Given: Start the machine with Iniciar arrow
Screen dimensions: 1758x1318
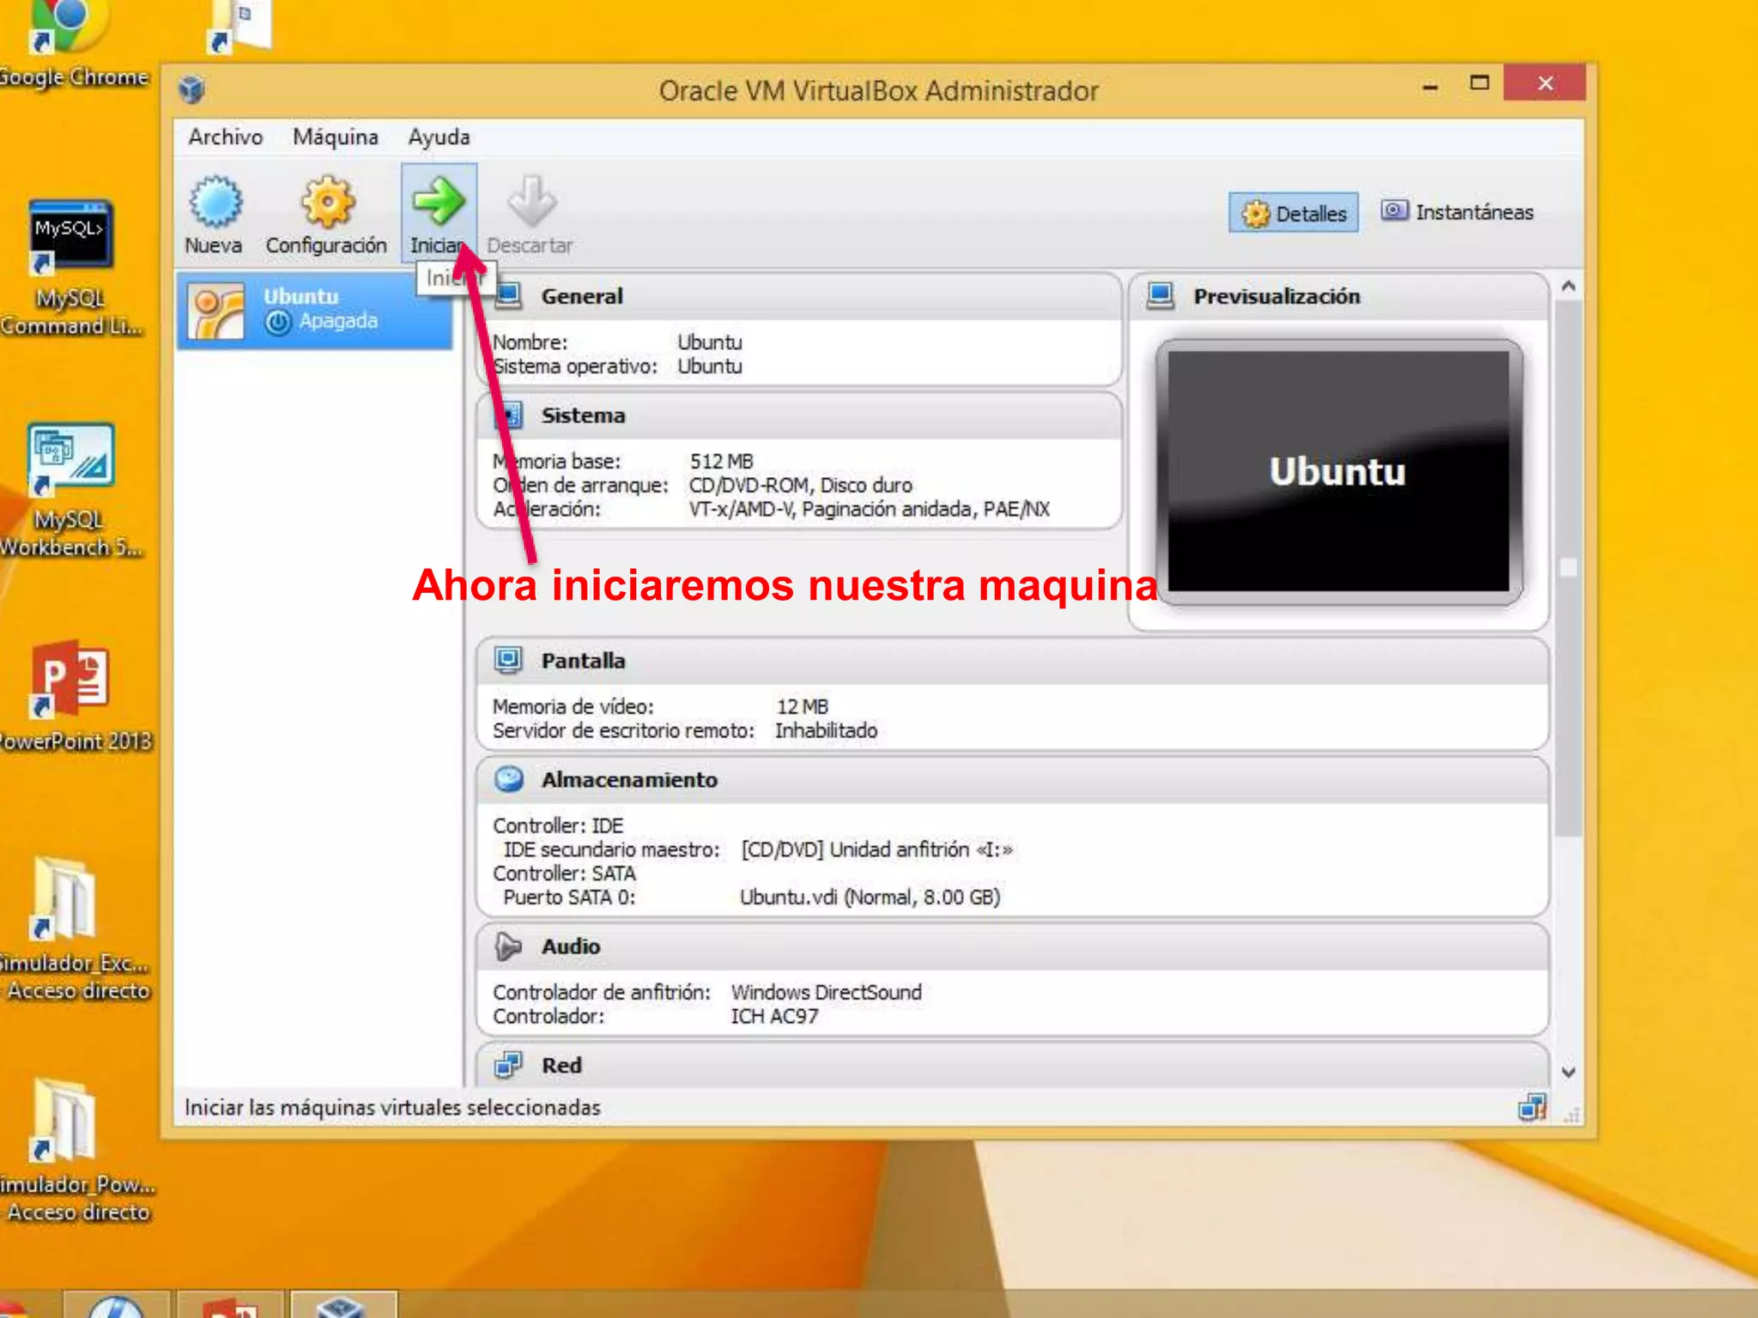Looking at the screenshot, I should coord(438,201).
